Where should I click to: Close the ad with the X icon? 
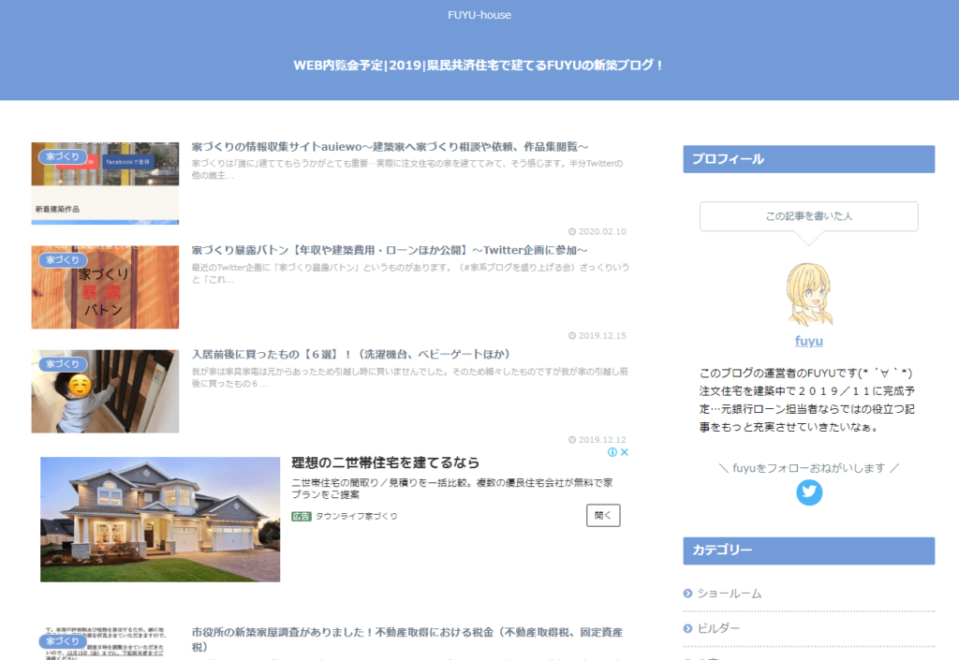(x=625, y=452)
